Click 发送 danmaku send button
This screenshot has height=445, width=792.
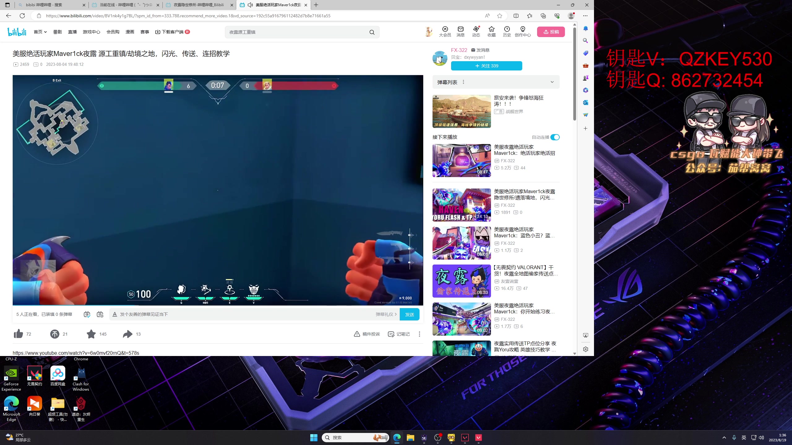(x=409, y=314)
